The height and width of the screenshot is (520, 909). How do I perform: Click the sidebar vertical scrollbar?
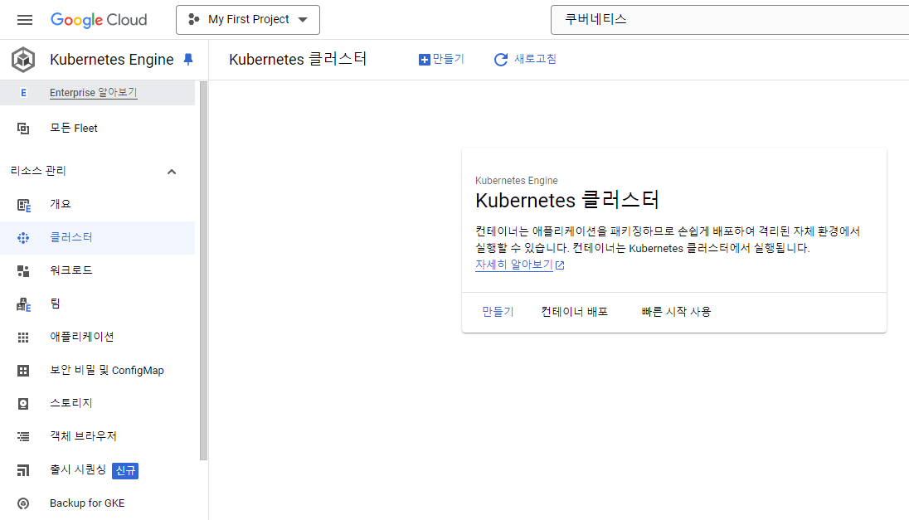click(203, 270)
